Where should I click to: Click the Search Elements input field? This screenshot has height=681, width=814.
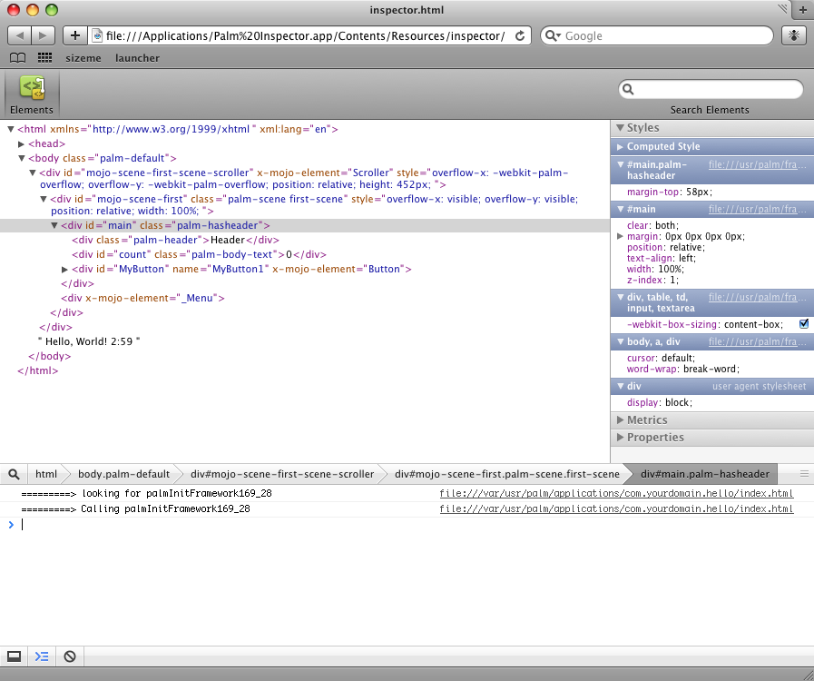pyautogui.click(x=717, y=89)
